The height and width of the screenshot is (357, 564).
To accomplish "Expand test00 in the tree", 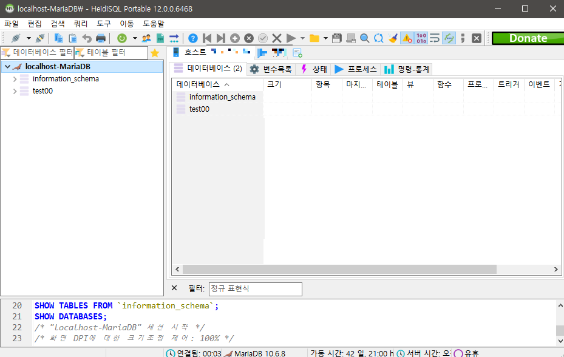I will 15,91.
